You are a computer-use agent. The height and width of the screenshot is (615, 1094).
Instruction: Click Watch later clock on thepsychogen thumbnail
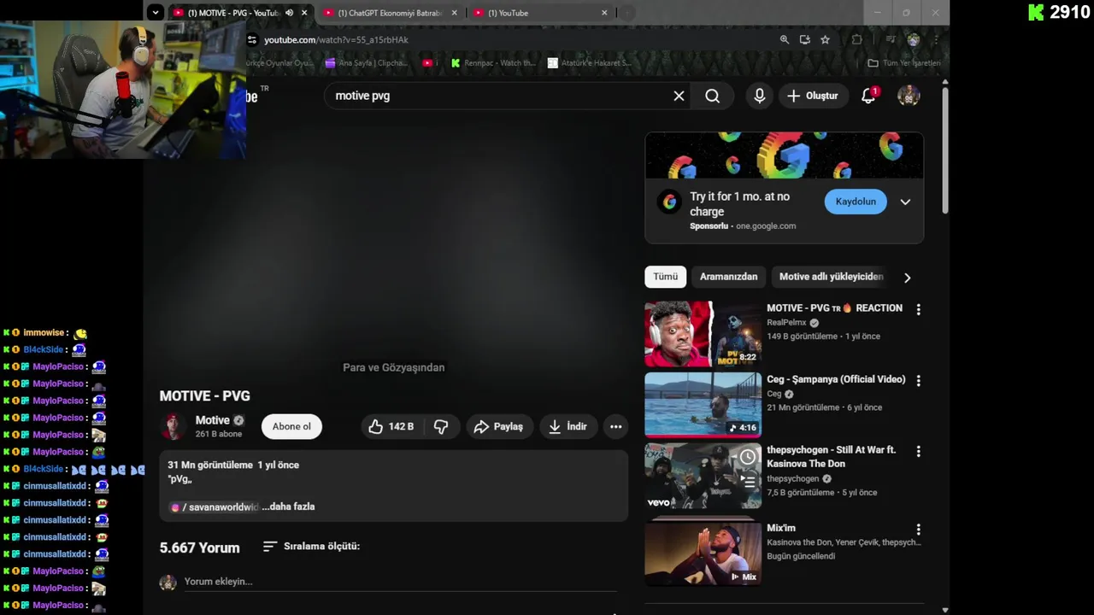pyautogui.click(x=748, y=457)
